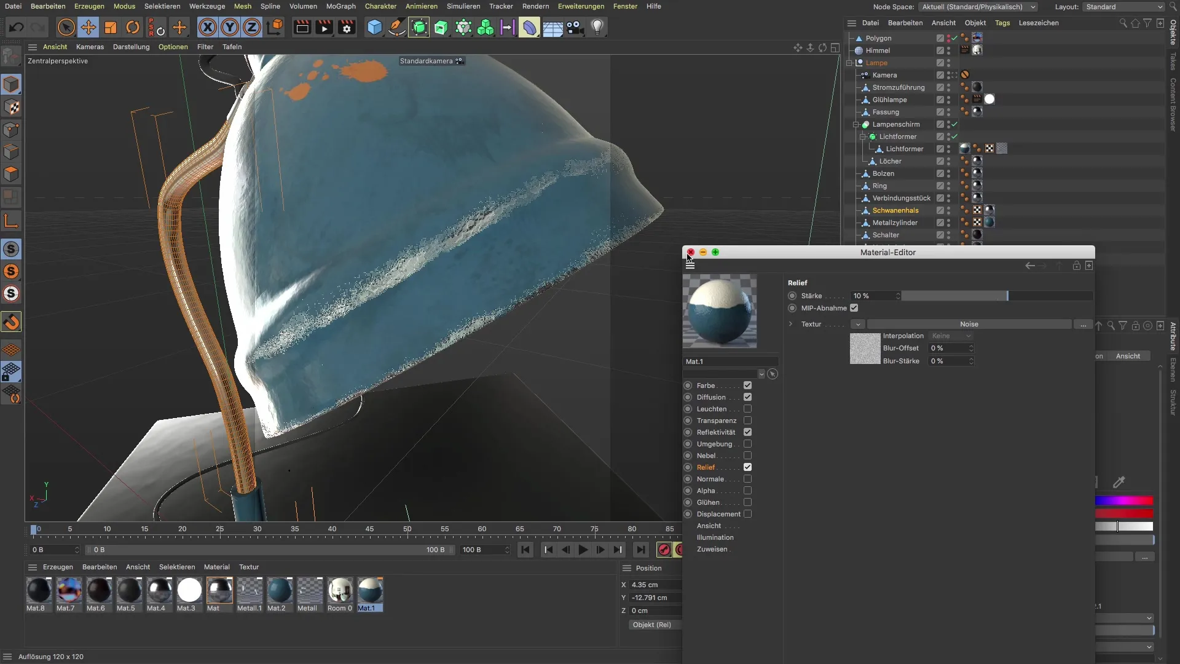Collapse the Lampe object tree
Viewport: 1180px width, 664px height.
point(849,63)
